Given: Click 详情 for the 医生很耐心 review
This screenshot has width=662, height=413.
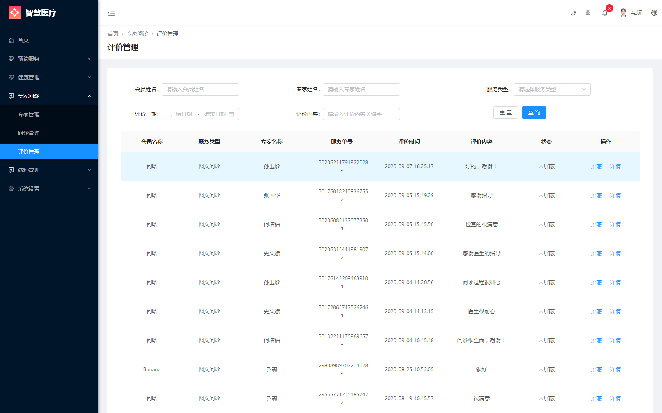Looking at the screenshot, I should 615,311.
